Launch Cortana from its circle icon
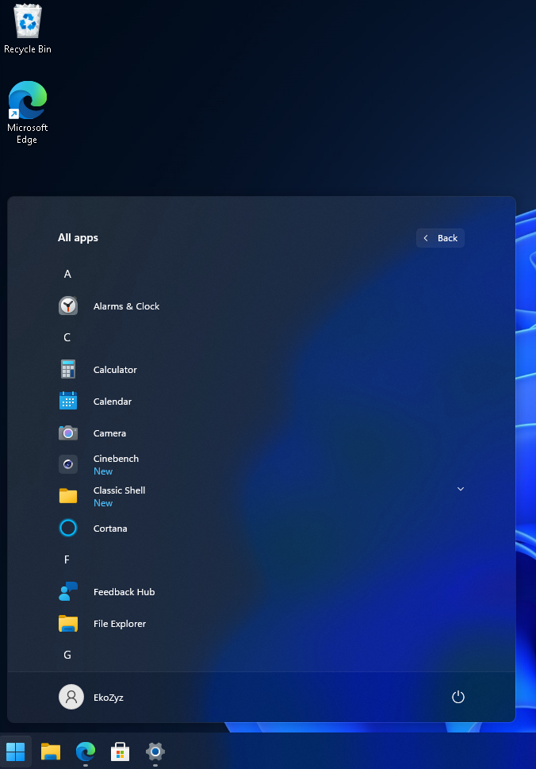 pyautogui.click(x=68, y=529)
